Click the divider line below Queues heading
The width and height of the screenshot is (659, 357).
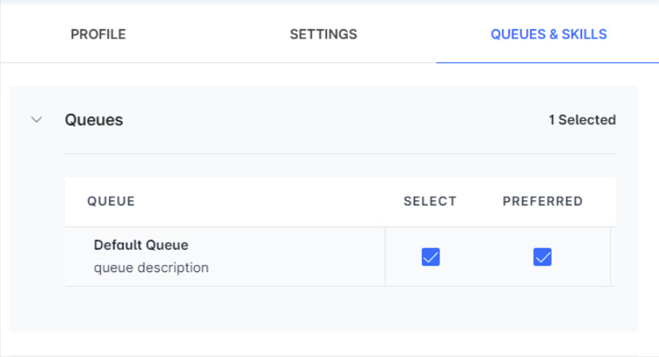340,153
